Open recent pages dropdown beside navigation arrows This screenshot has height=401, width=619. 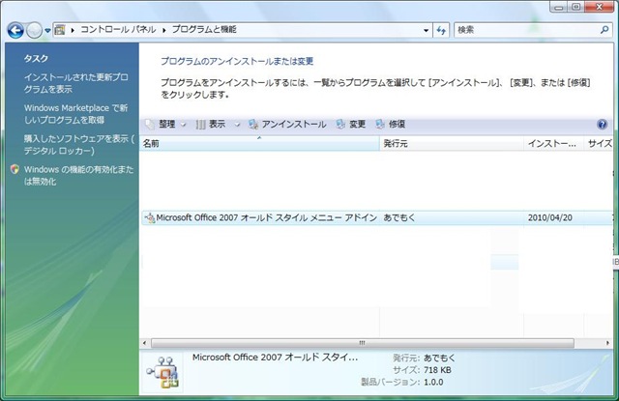tap(47, 30)
